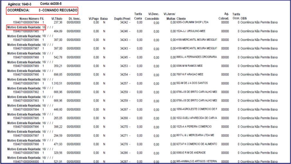The image size is (291, 164).
Task: Click duplicata number 34270
Action: point(124,127)
